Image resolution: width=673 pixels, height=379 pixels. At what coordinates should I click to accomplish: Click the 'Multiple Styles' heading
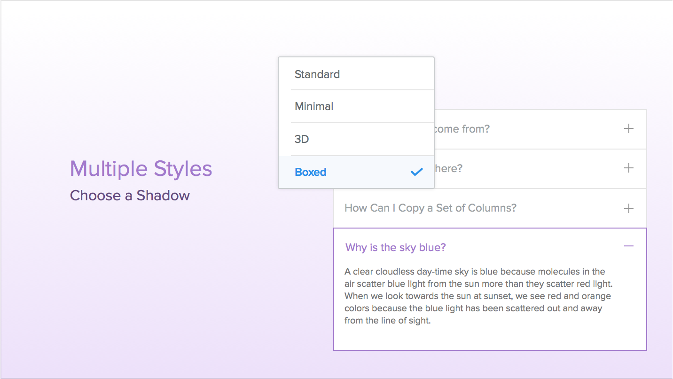[141, 169]
